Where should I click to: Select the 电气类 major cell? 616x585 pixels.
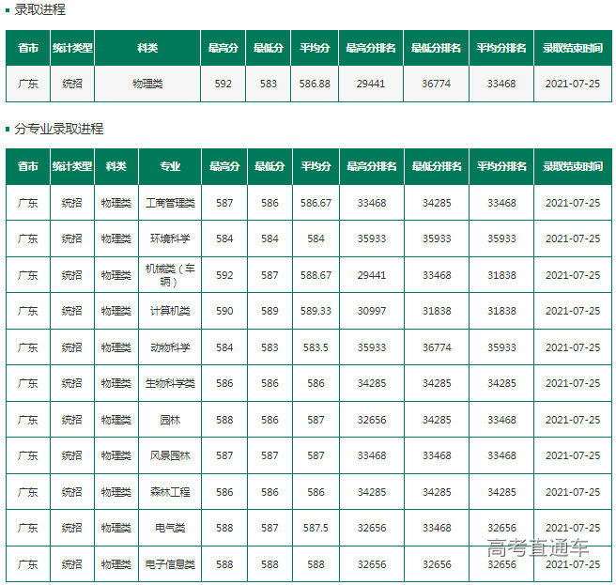click(170, 528)
